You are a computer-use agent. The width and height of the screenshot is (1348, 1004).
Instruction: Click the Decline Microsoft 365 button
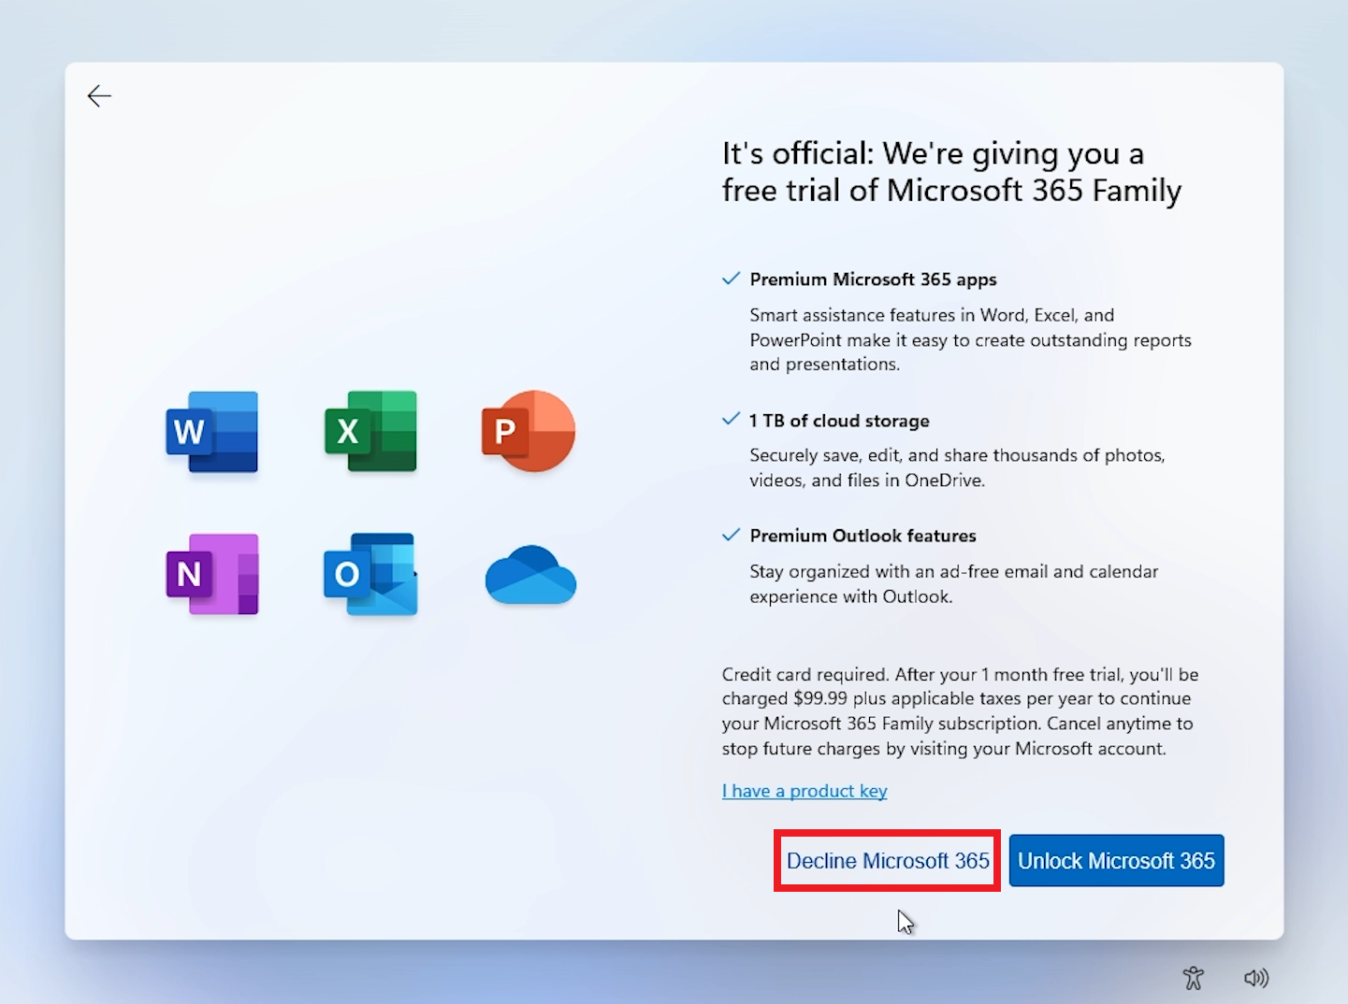click(x=886, y=860)
